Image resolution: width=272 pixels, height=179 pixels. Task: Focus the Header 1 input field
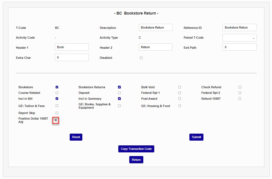pyautogui.click(x=72, y=47)
